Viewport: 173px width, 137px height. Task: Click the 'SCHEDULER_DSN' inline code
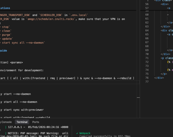pos(51,15)
